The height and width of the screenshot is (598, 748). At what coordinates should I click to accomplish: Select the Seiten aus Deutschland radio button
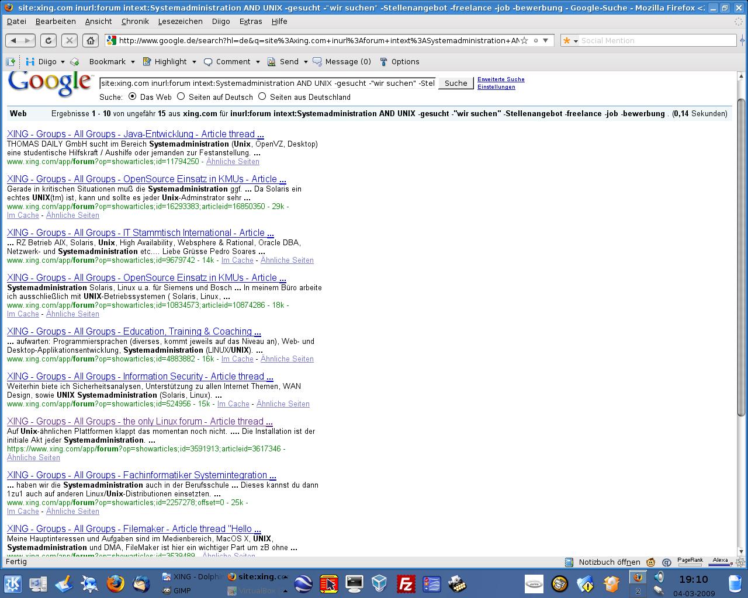click(x=262, y=96)
